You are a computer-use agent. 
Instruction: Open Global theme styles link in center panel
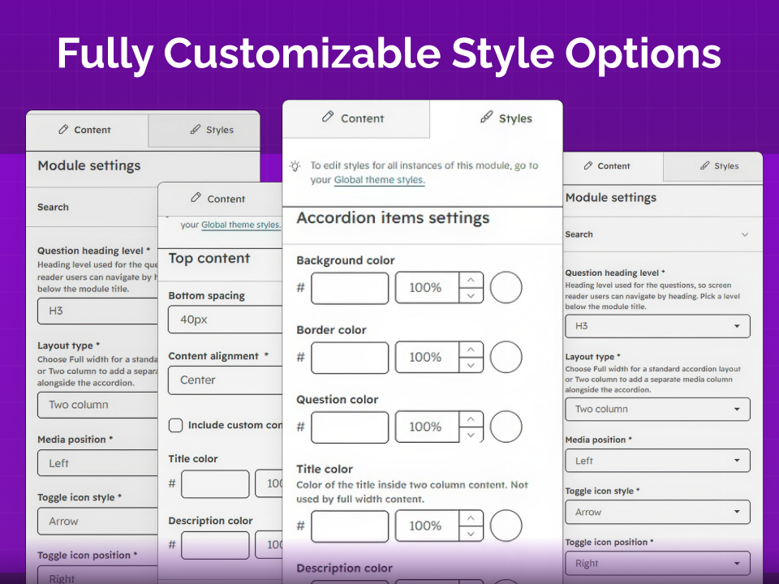(x=379, y=180)
